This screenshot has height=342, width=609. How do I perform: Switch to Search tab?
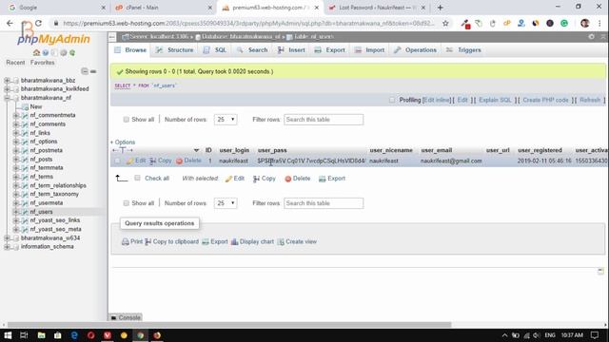(x=252, y=50)
